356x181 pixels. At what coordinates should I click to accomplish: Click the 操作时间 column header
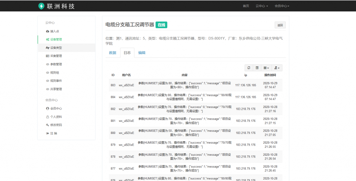click(x=270, y=75)
